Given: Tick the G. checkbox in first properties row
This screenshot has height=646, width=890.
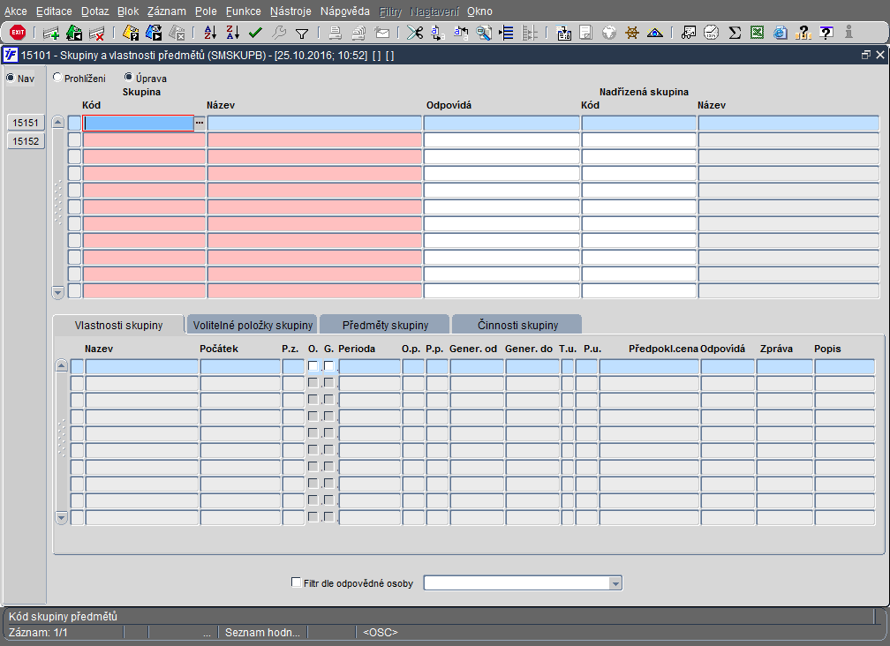Looking at the screenshot, I should pyautogui.click(x=328, y=366).
